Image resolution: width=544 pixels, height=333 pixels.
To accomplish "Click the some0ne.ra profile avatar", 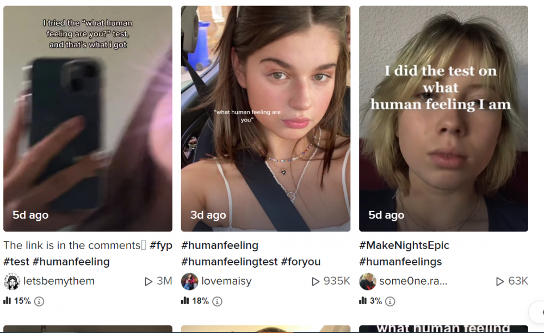I will click(x=368, y=281).
